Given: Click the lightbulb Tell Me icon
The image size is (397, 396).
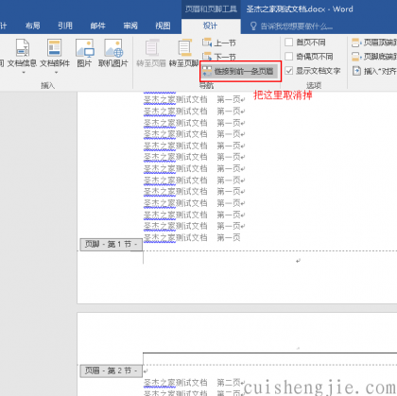Looking at the screenshot, I should click(253, 26).
